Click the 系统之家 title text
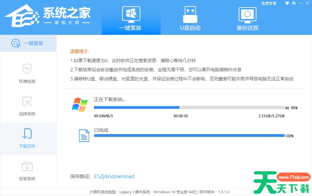The image size is (312, 196). click(67, 13)
